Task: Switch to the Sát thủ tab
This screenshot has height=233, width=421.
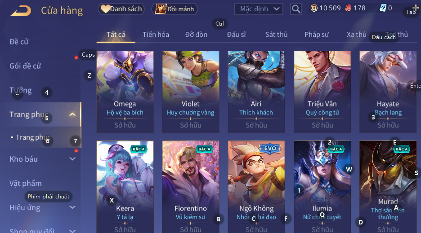Action: 276,35
